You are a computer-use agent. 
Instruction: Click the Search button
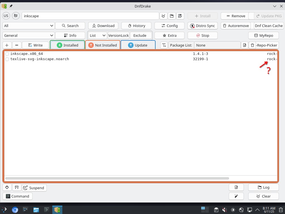click(70, 26)
